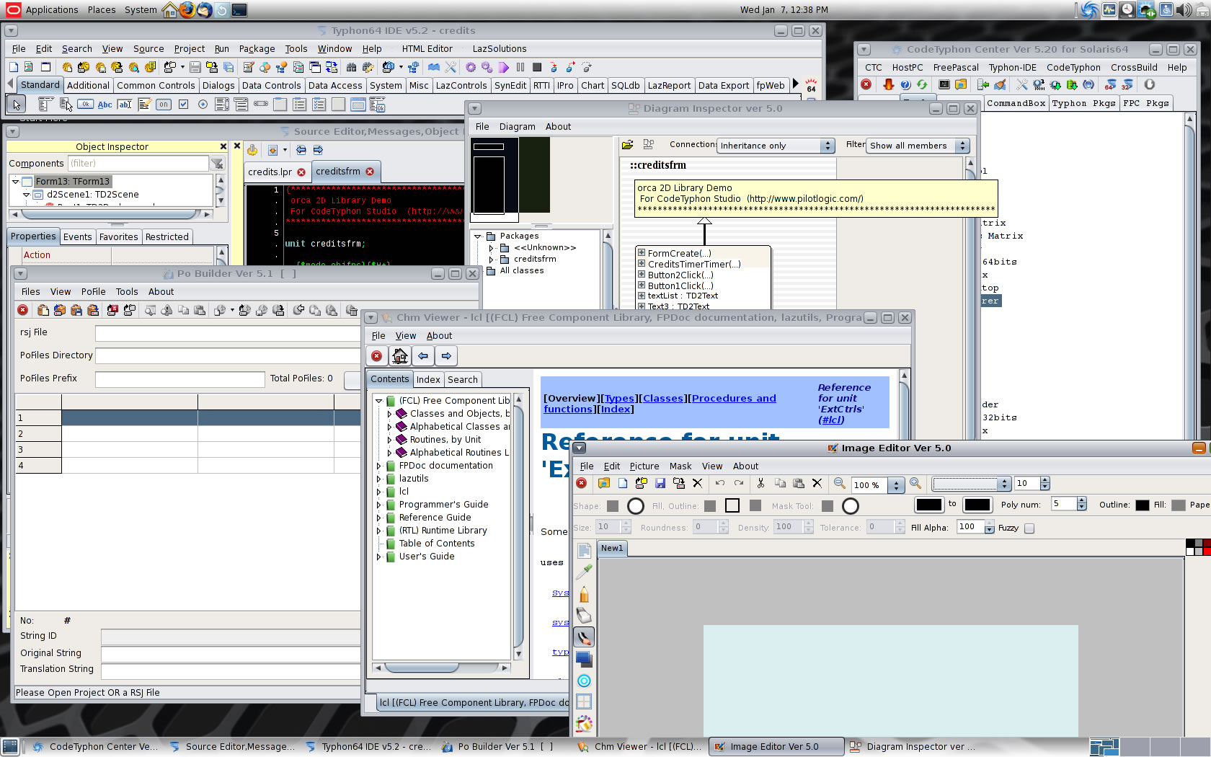Open the Connection 'Inheritance only' dropdown
Viewport: 1211px width, 757px height.
776,146
